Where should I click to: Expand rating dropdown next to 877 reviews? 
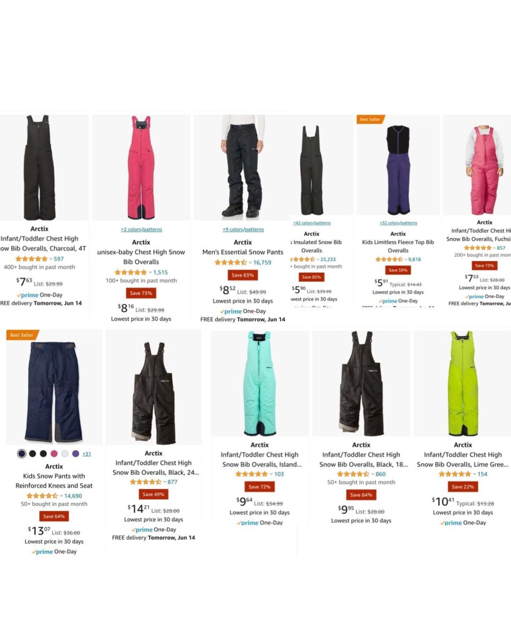point(165,482)
